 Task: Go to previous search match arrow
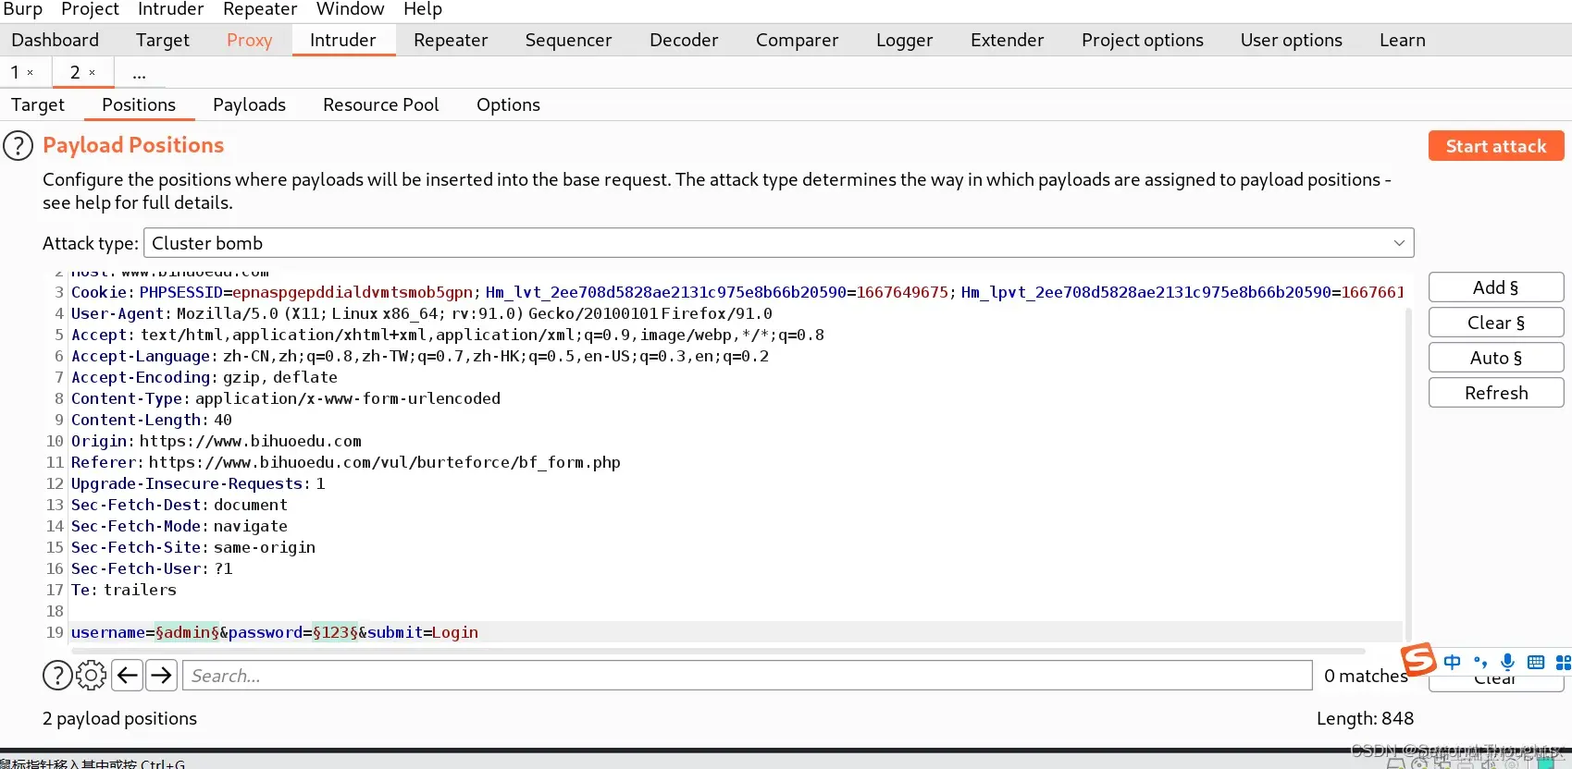(128, 676)
